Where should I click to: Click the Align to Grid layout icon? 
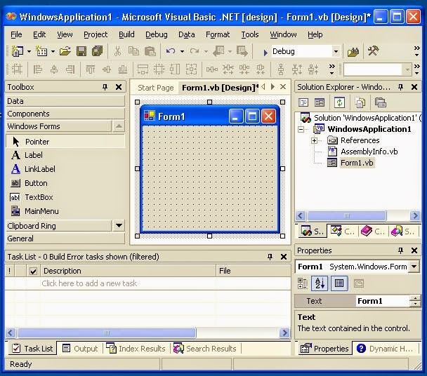tap(17, 69)
